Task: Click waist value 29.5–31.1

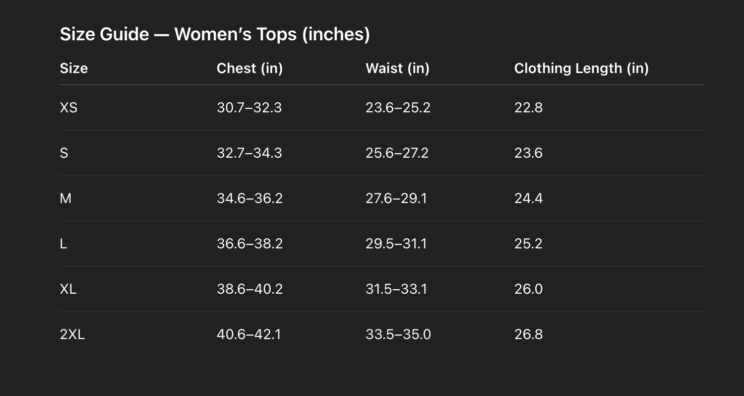Action: (396, 244)
